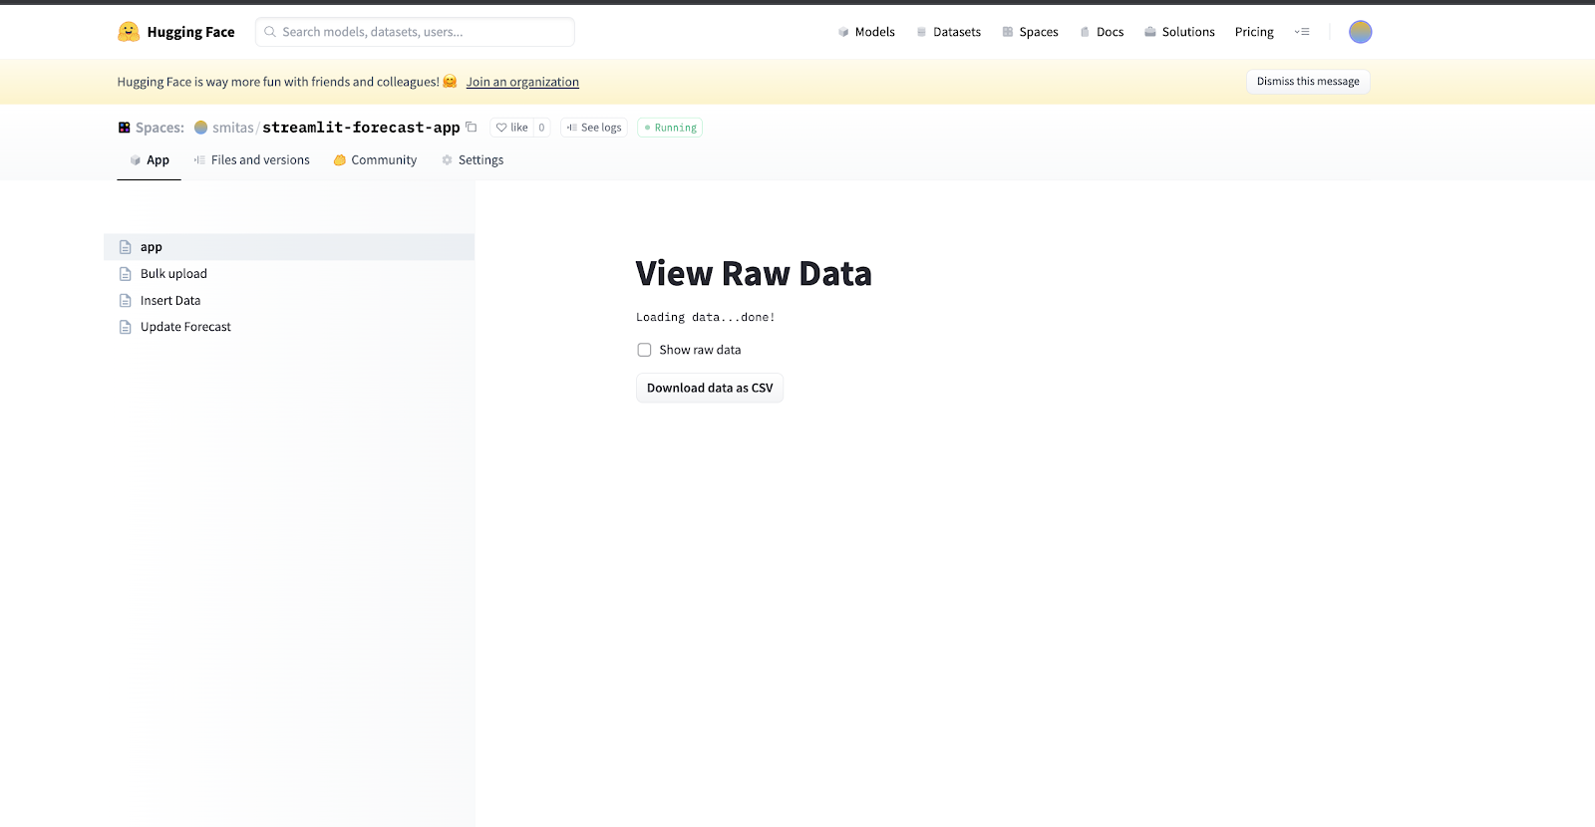
Task: Open Docs in the top navigation
Action: pos(1102,32)
